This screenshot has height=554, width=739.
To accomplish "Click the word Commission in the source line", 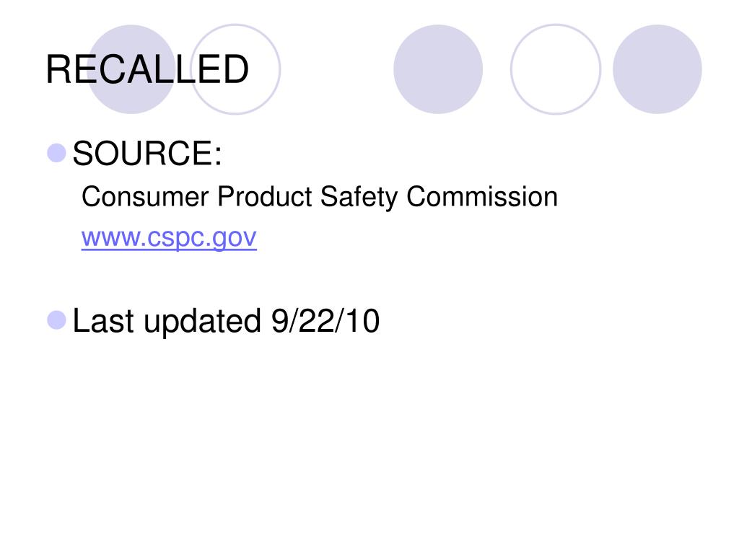I will (481, 197).
